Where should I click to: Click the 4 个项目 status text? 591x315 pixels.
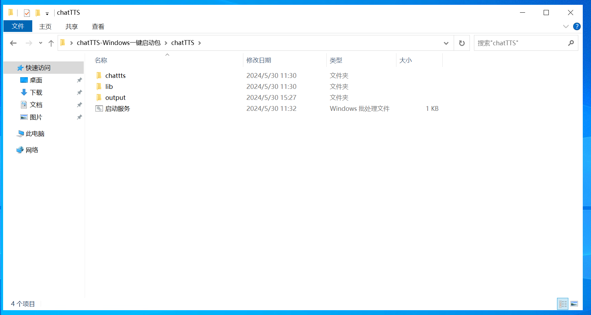pos(23,304)
